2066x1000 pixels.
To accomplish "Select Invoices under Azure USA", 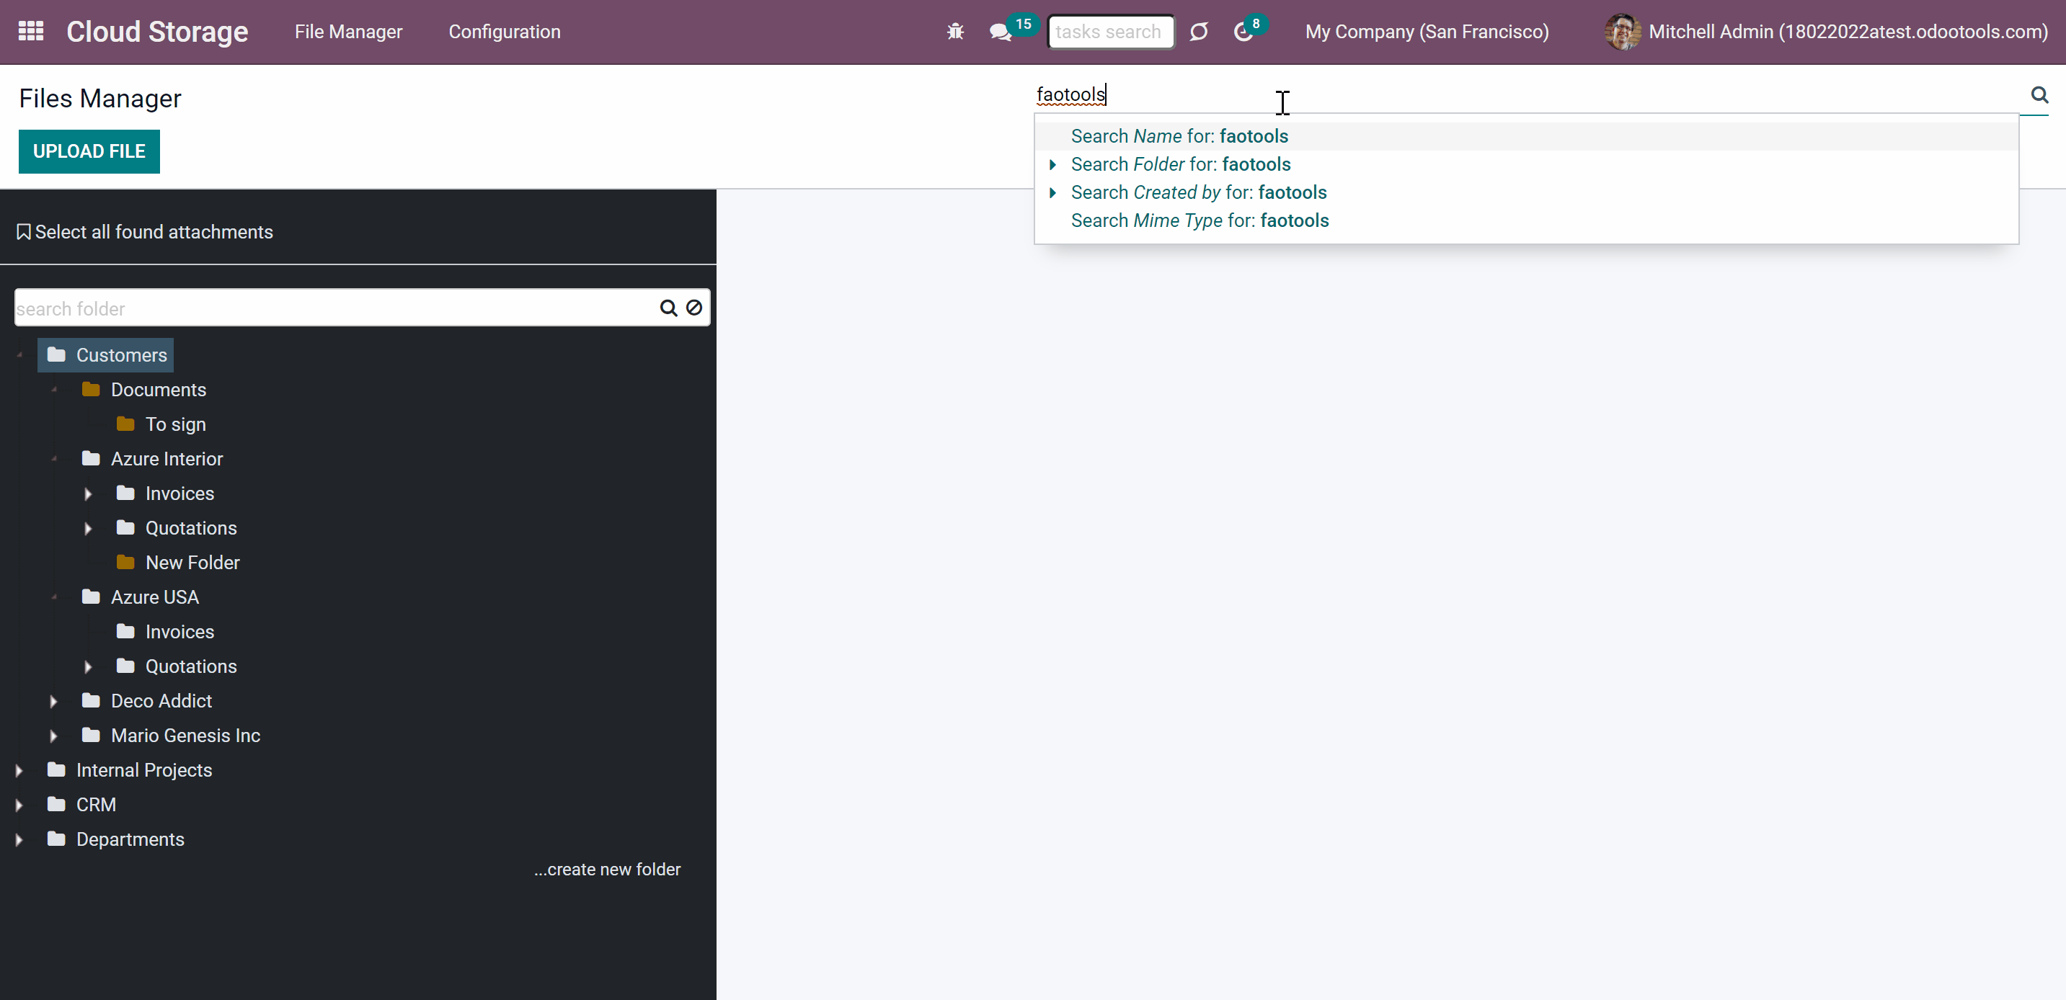I will [179, 631].
